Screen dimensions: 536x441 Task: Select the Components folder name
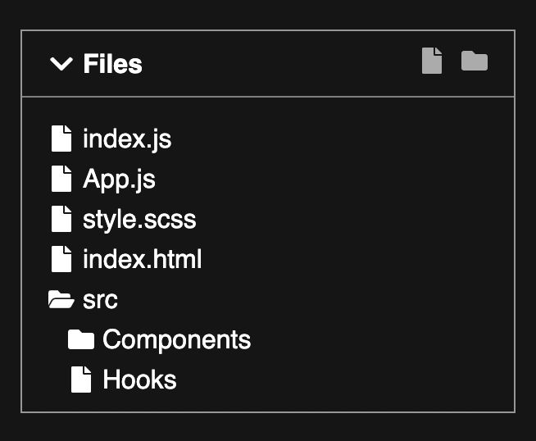[x=177, y=340]
